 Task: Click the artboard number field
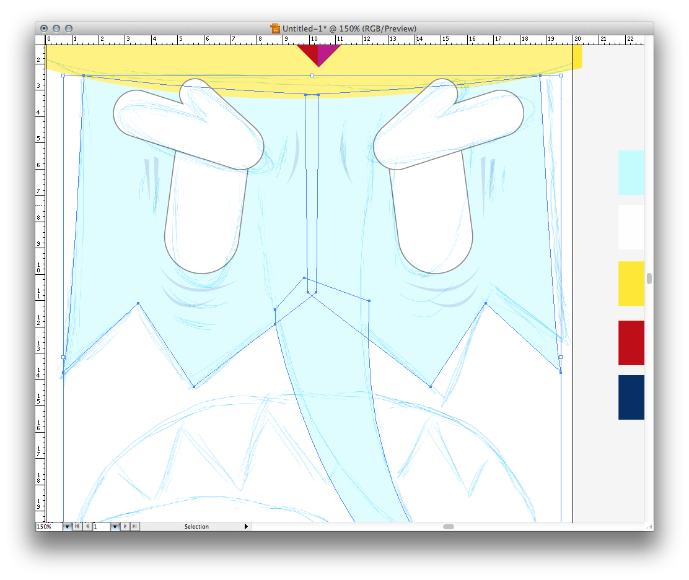pos(102,527)
